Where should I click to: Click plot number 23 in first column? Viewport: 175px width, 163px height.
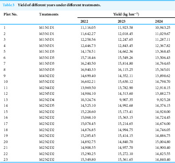tap(6, 159)
